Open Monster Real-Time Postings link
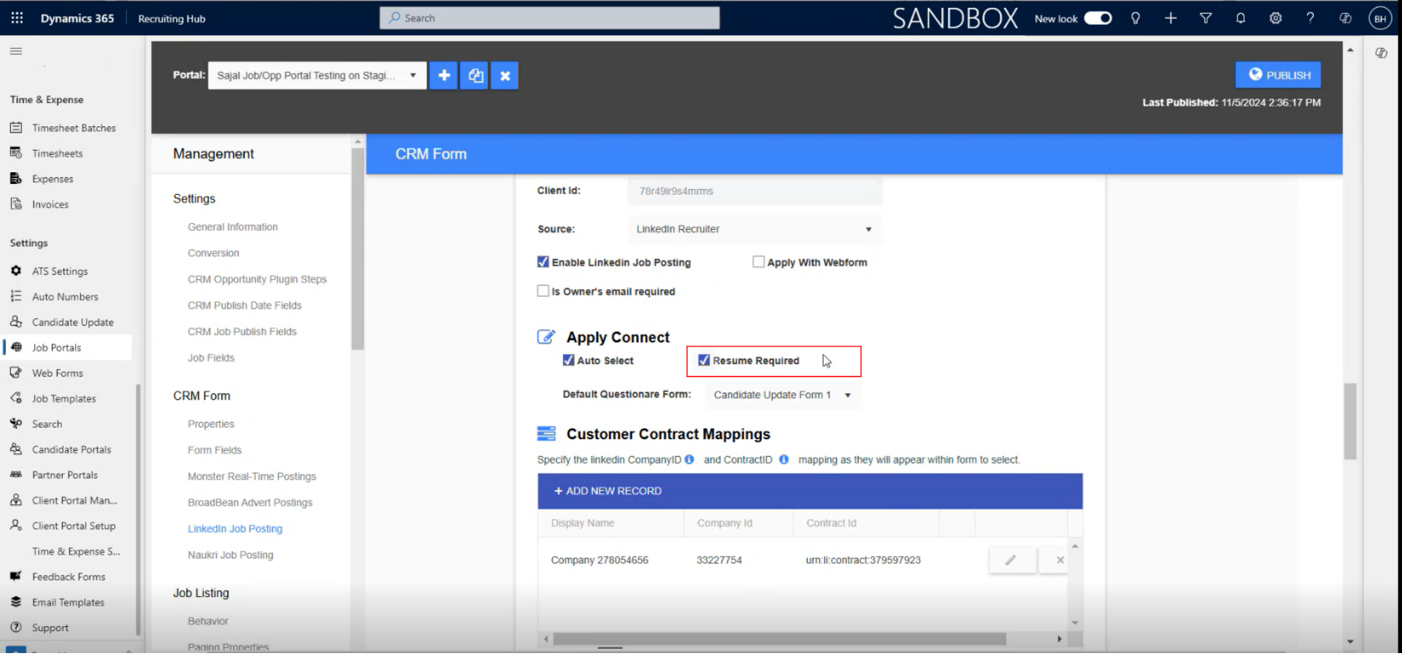The image size is (1402, 656). (x=252, y=476)
